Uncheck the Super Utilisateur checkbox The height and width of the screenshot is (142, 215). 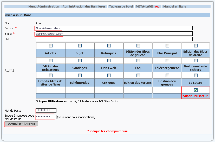click(196, 90)
